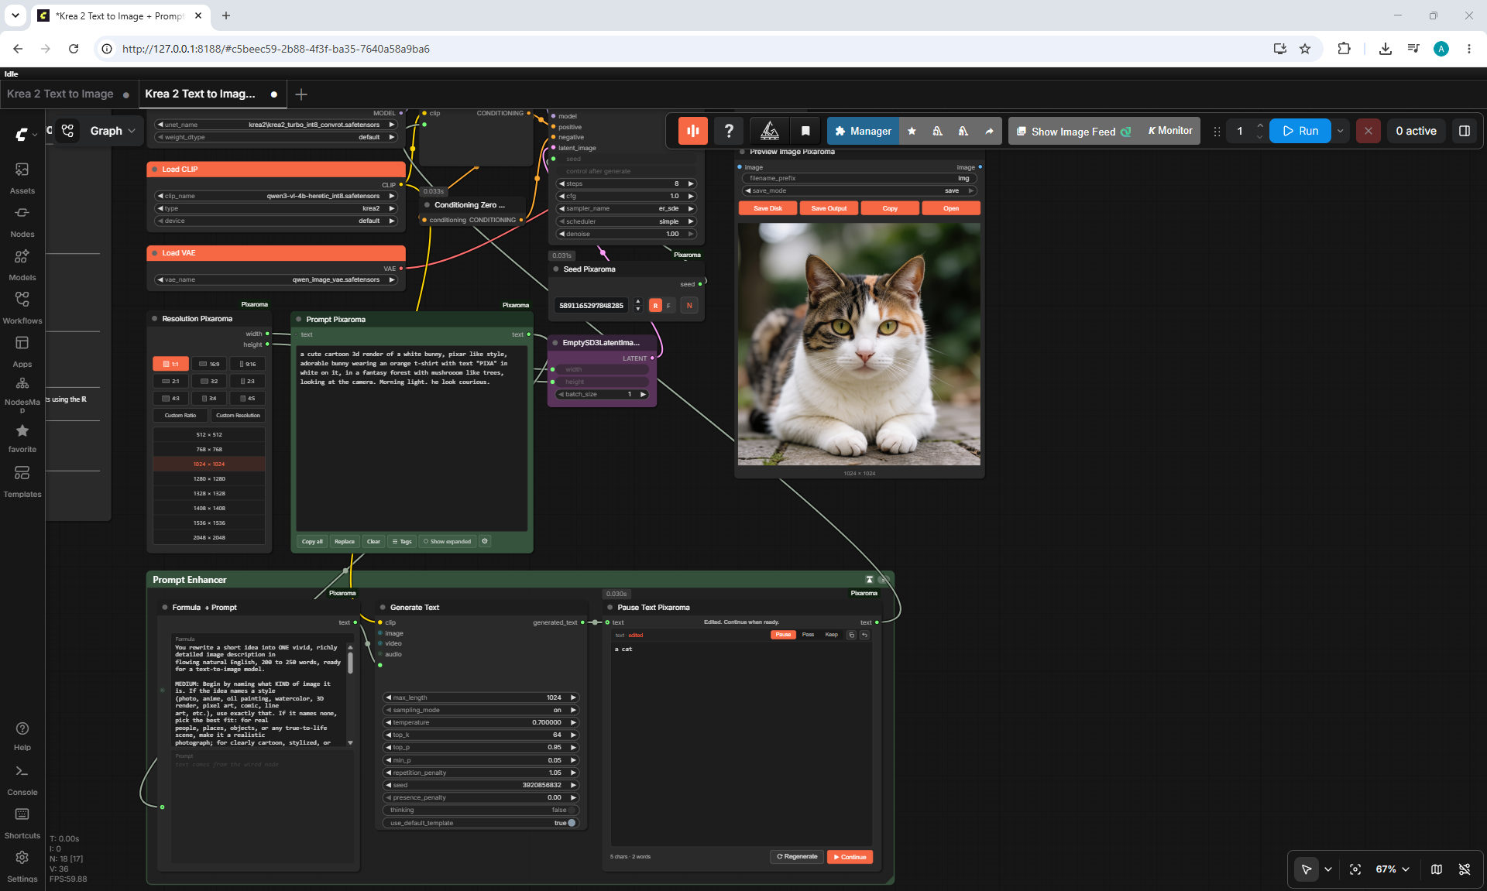The image size is (1487, 891).
Task: Toggle Show expanded in Prompt Pixaroma
Action: (x=448, y=541)
